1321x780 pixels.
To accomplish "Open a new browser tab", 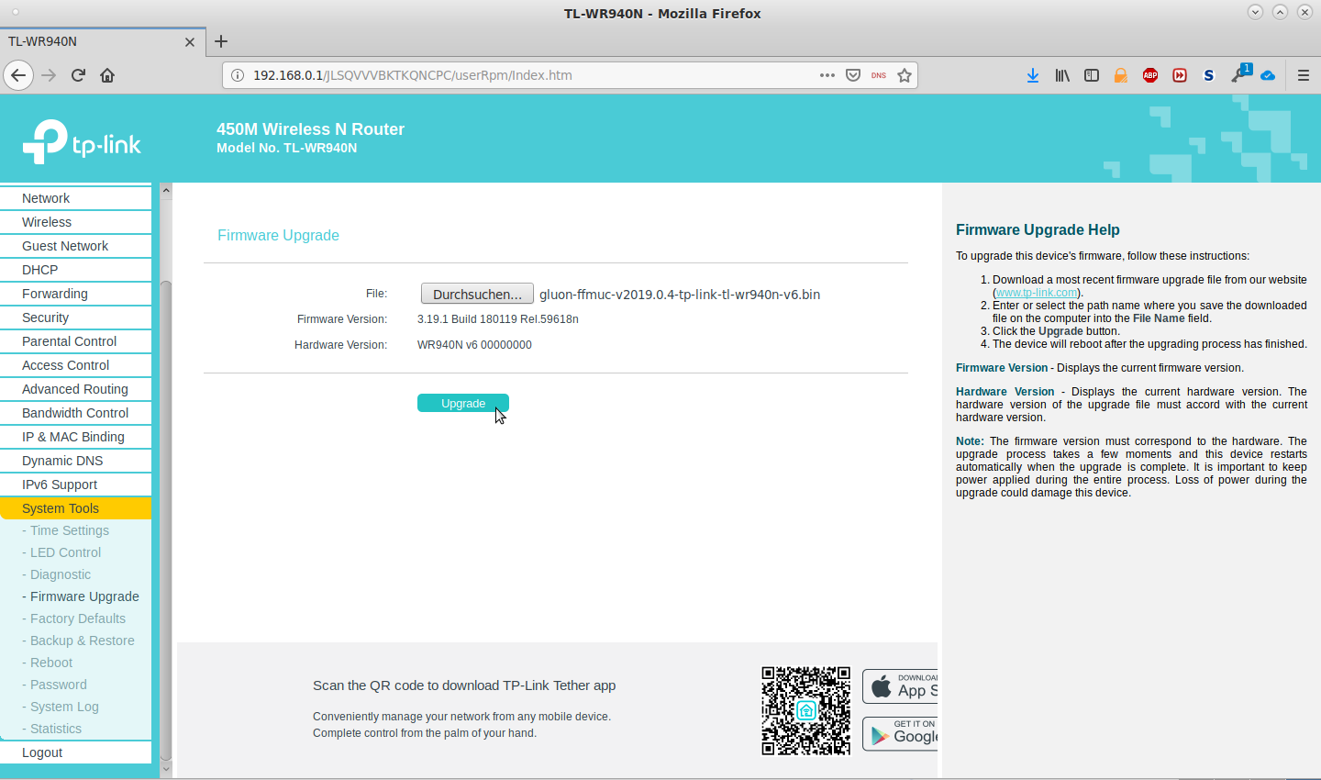I will click(221, 41).
